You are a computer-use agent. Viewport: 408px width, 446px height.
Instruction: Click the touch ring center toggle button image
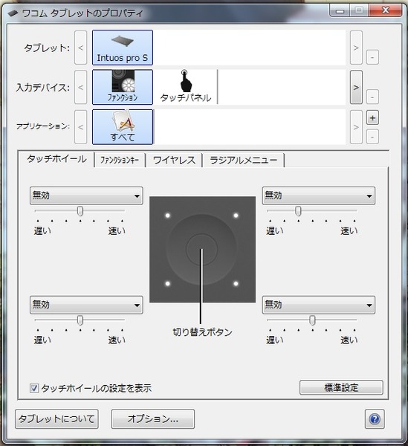[201, 249]
